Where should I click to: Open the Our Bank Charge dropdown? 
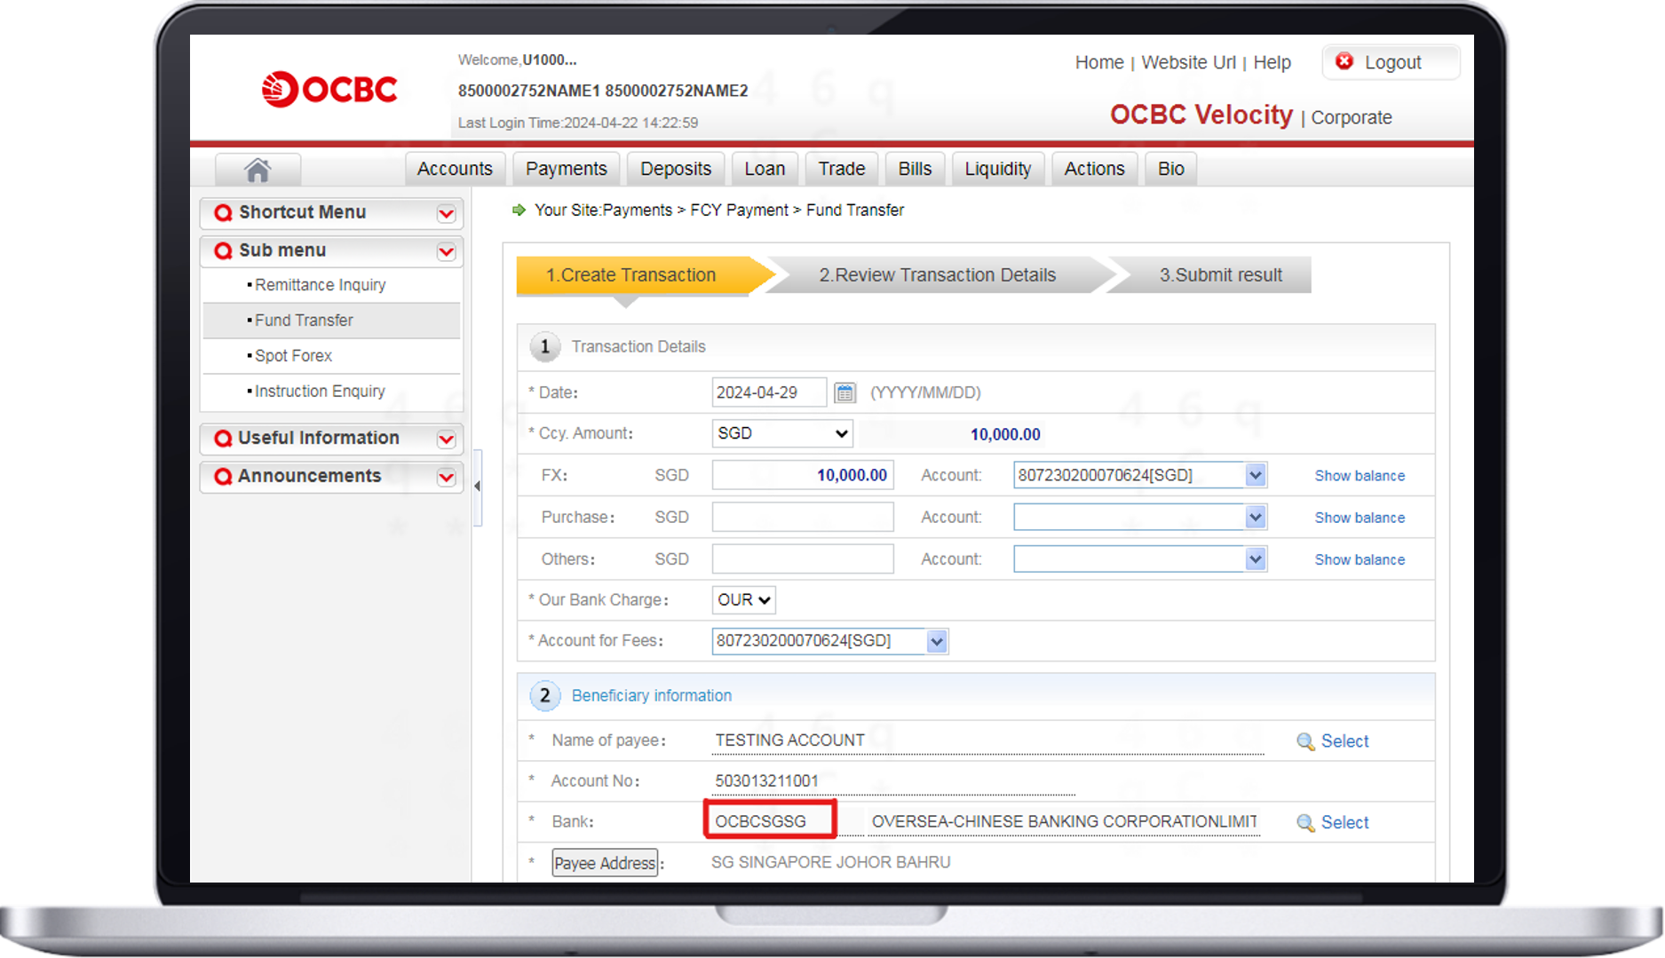point(744,600)
